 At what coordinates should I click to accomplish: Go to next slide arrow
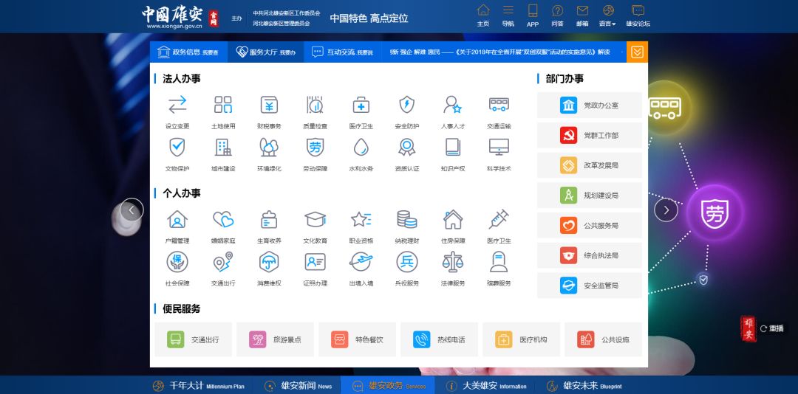click(x=666, y=210)
